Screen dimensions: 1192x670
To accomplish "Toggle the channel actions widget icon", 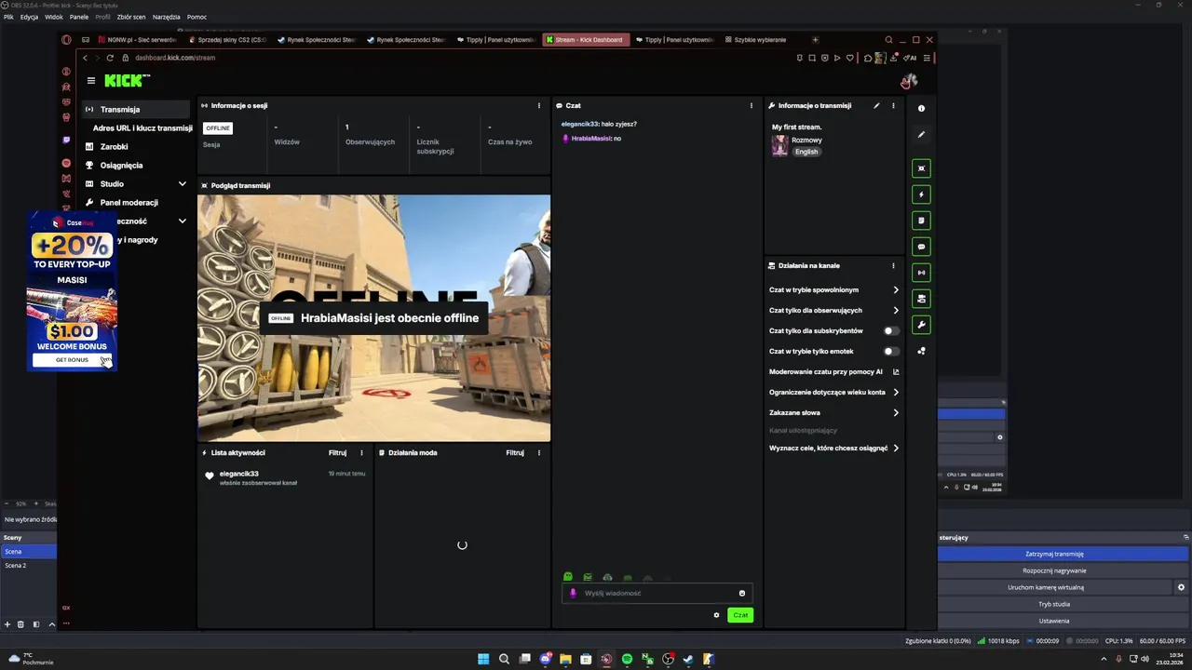I will click(x=921, y=299).
